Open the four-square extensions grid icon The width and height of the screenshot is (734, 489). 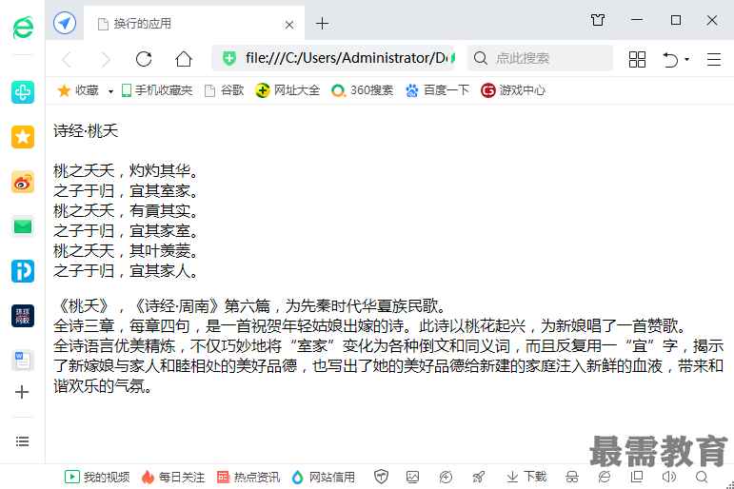pos(637,59)
